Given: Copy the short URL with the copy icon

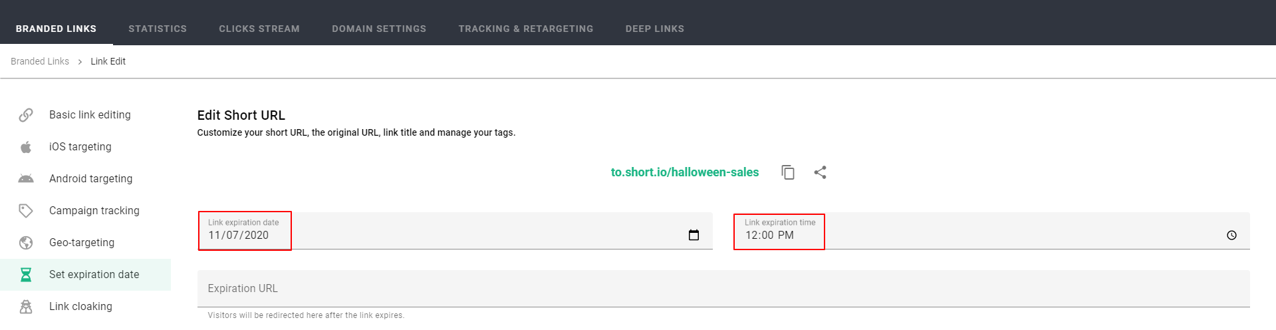Looking at the screenshot, I should [788, 172].
